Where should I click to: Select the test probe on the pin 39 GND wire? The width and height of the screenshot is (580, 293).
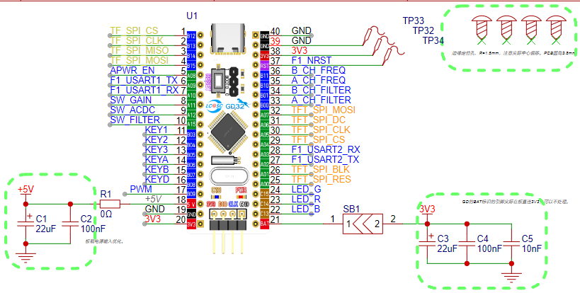(374, 35)
